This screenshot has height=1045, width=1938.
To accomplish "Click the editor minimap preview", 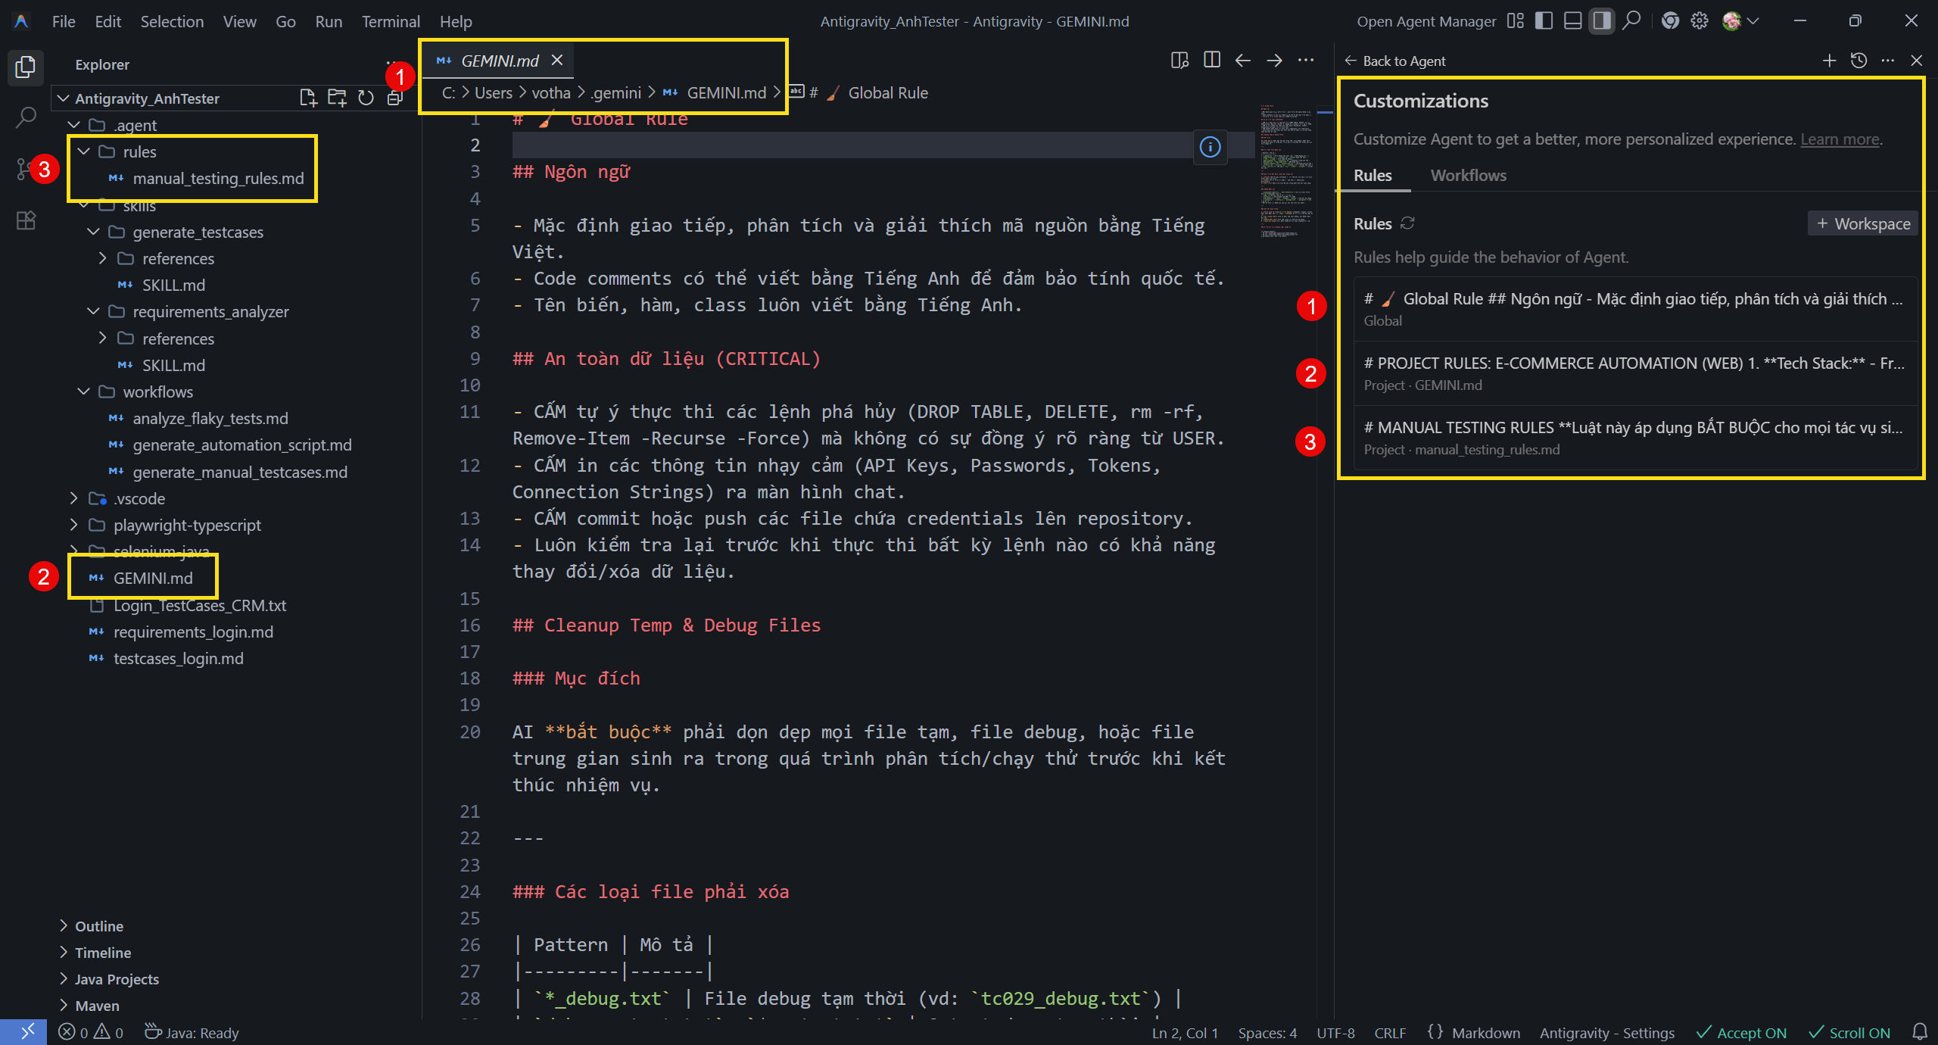I will pyautogui.click(x=1286, y=171).
